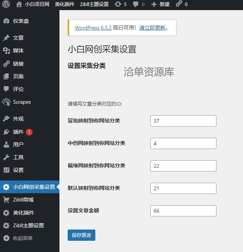Image resolution: width=243 pixels, height=252 pixels.
Task: Click the 请填写文章分类对应的ID hint text
Action: [x=95, y=104]
